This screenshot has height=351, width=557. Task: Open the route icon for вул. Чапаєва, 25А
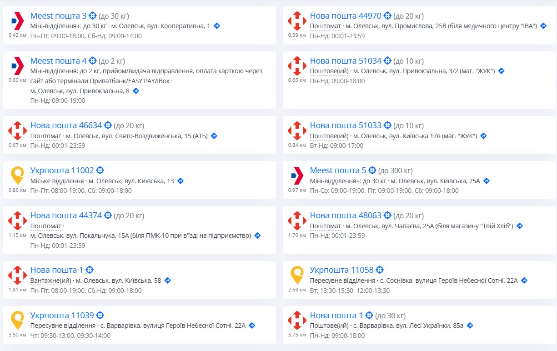[520, 226]
